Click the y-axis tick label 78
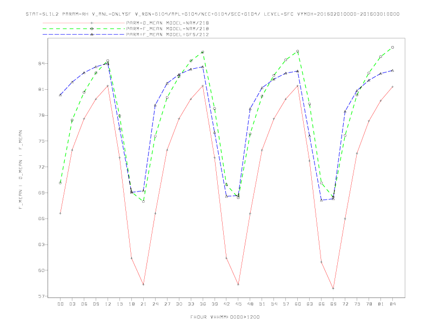The width and height of the screenshot is (428, 331). click(41, 115)
